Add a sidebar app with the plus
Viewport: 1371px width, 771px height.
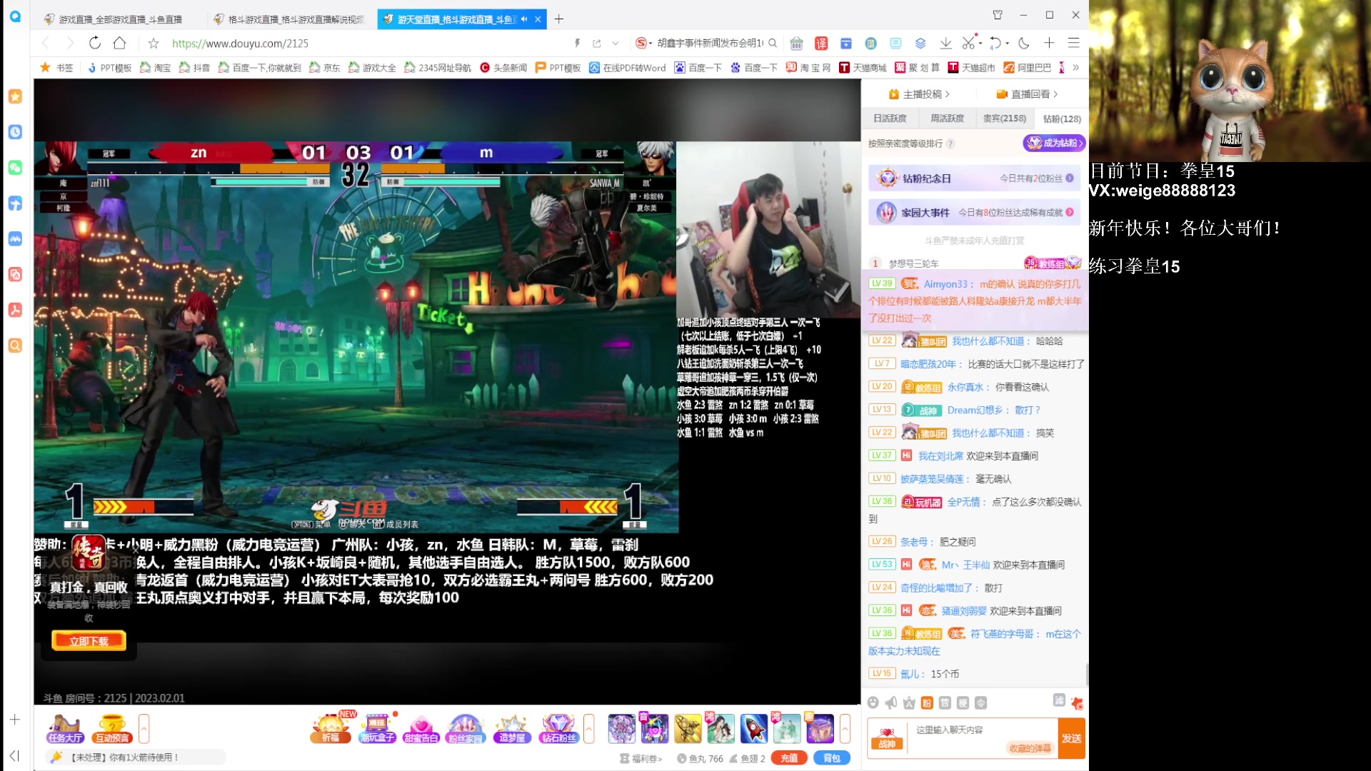pyautogui.click(x=15, y=720)
